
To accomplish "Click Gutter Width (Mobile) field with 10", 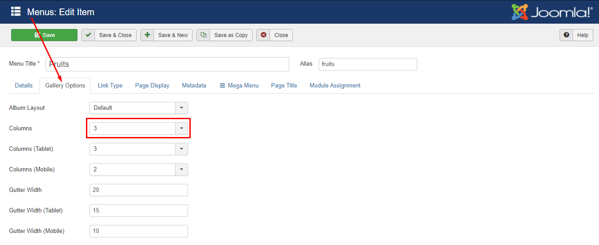I will pos(139,231).
